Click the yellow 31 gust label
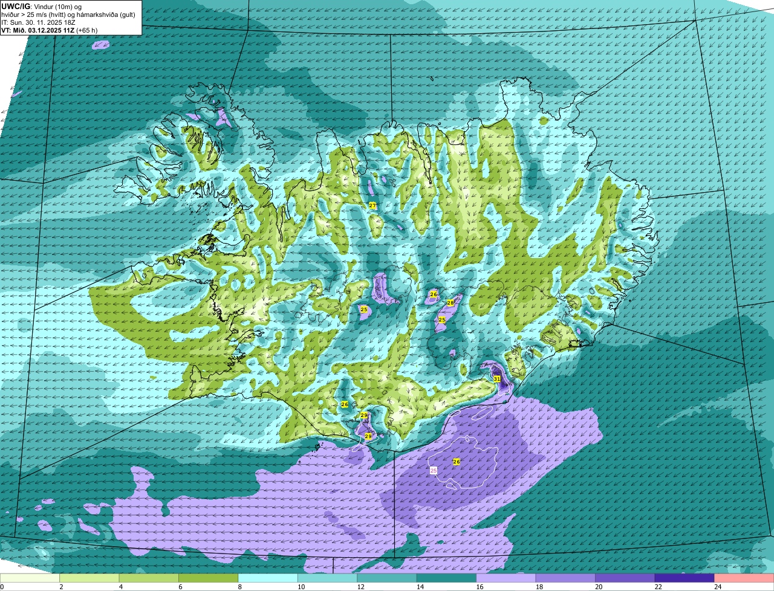Screen dimensions: 774x591 point(497,378)
